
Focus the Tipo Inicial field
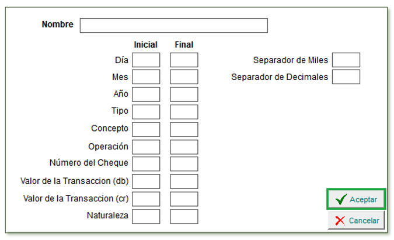146,112
